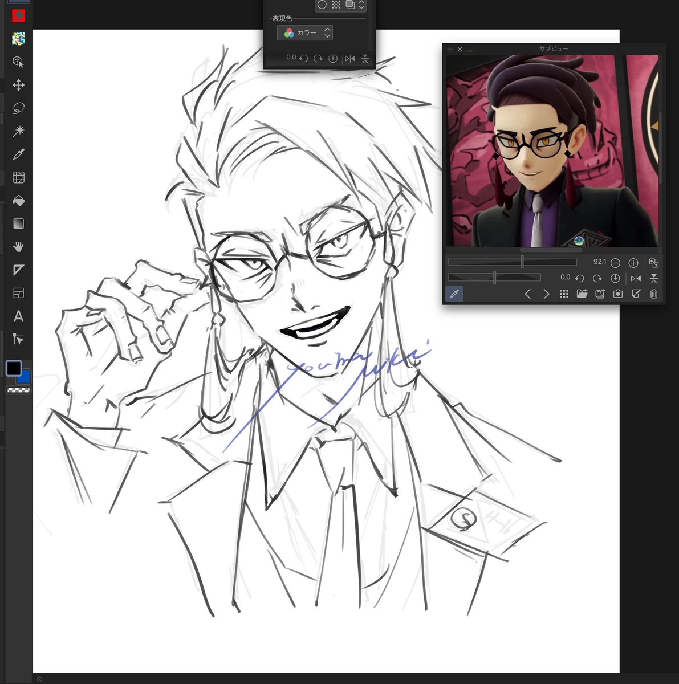The height and width of the screenshot is (684, 679).
Task: Choose the blue sub color swatch
Action: click(x=25, y=377)
